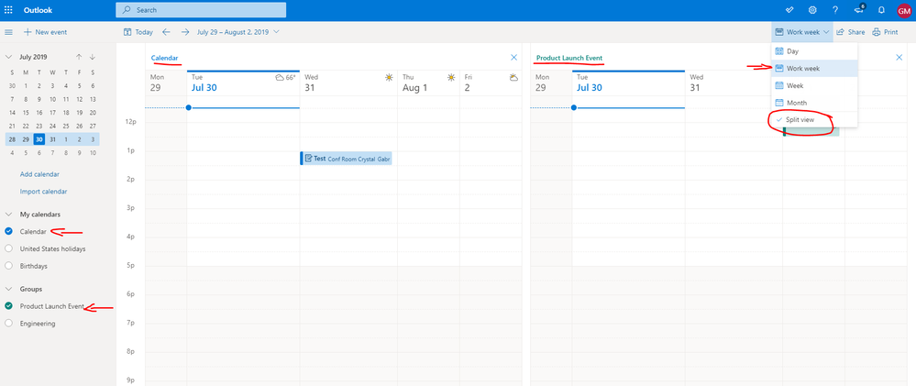Viewport: 916px width, 386px height.
Task: Toggle the hamburger navigation pane
Action: click(x=9, y=32)
